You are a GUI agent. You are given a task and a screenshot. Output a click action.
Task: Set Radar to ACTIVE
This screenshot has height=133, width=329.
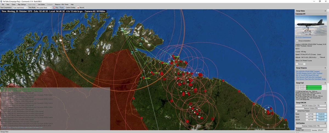click(311, 114)
